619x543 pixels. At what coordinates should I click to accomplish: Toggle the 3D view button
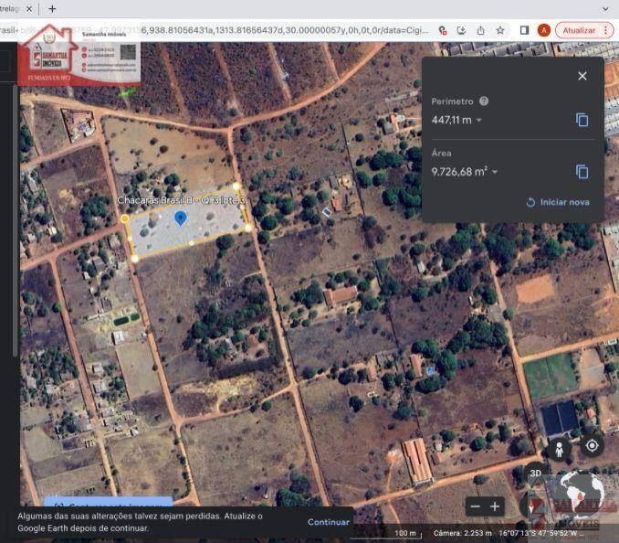pyautogui.click(x=537, y=474)
